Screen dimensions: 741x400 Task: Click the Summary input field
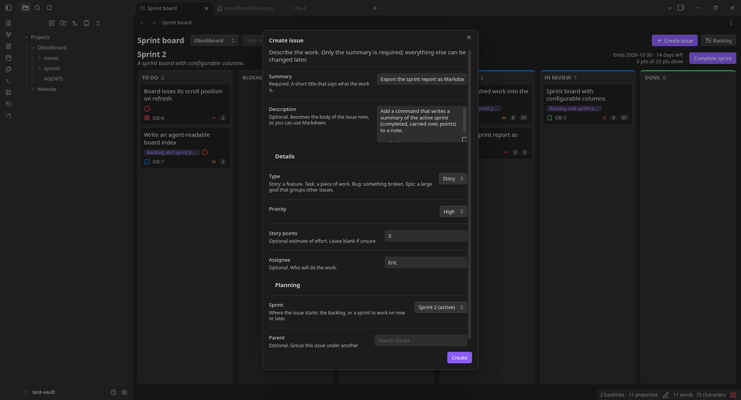click(422, 79)
